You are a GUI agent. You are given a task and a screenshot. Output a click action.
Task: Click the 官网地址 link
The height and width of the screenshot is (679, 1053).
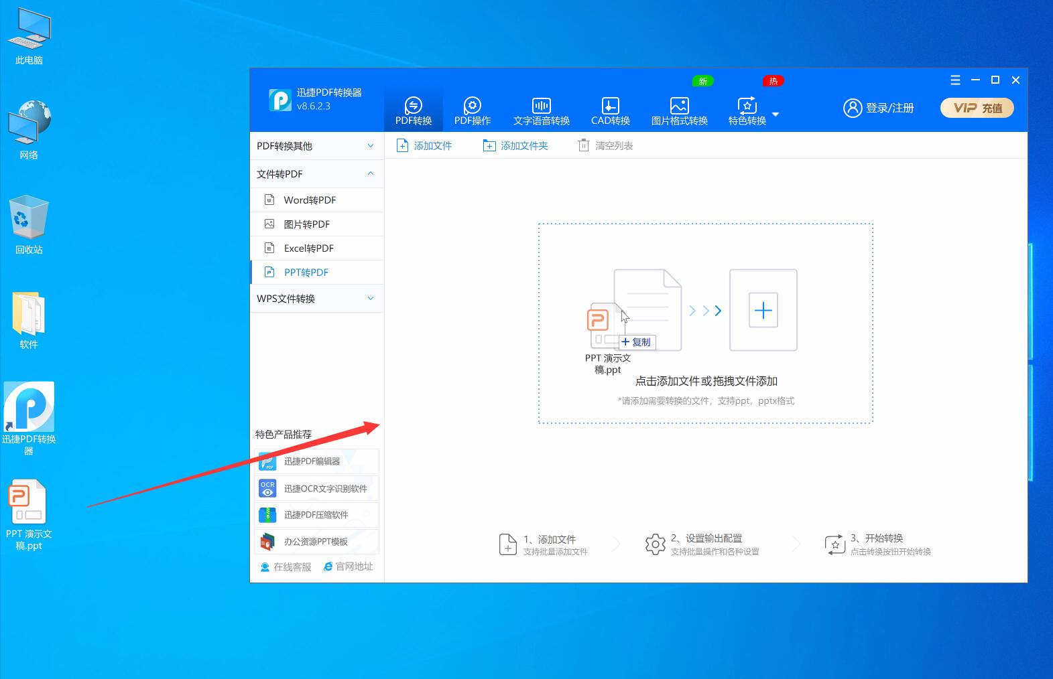pyautogui.click(x=348, y=567)
